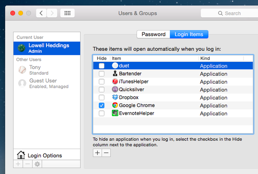Select the duet login item name

pos(124,66)
